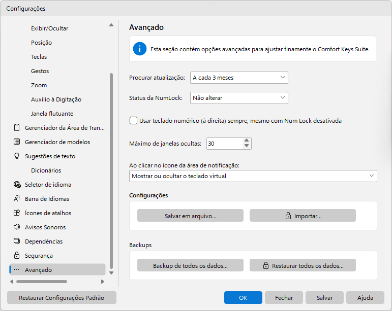Click the sidebar vertical scrollbar thumb
The width and height of the screenshot is (392, 311).
click(x=111, y=171)
